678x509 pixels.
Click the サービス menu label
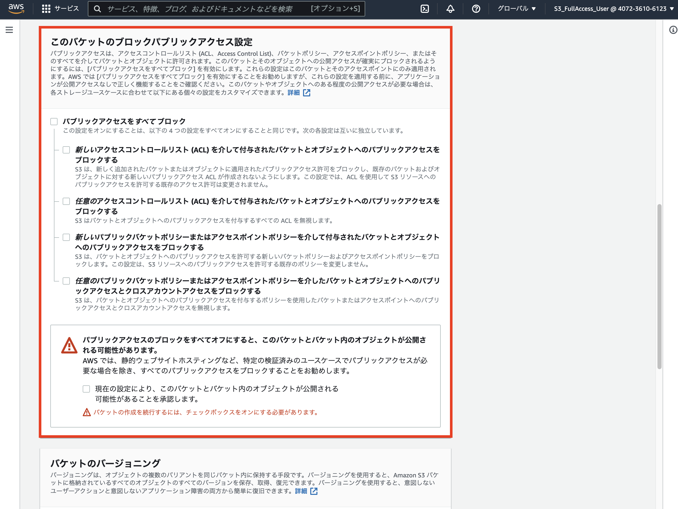click(67, 8)
